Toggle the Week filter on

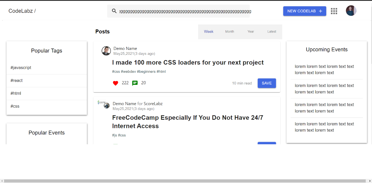click(x=209, y=32)
